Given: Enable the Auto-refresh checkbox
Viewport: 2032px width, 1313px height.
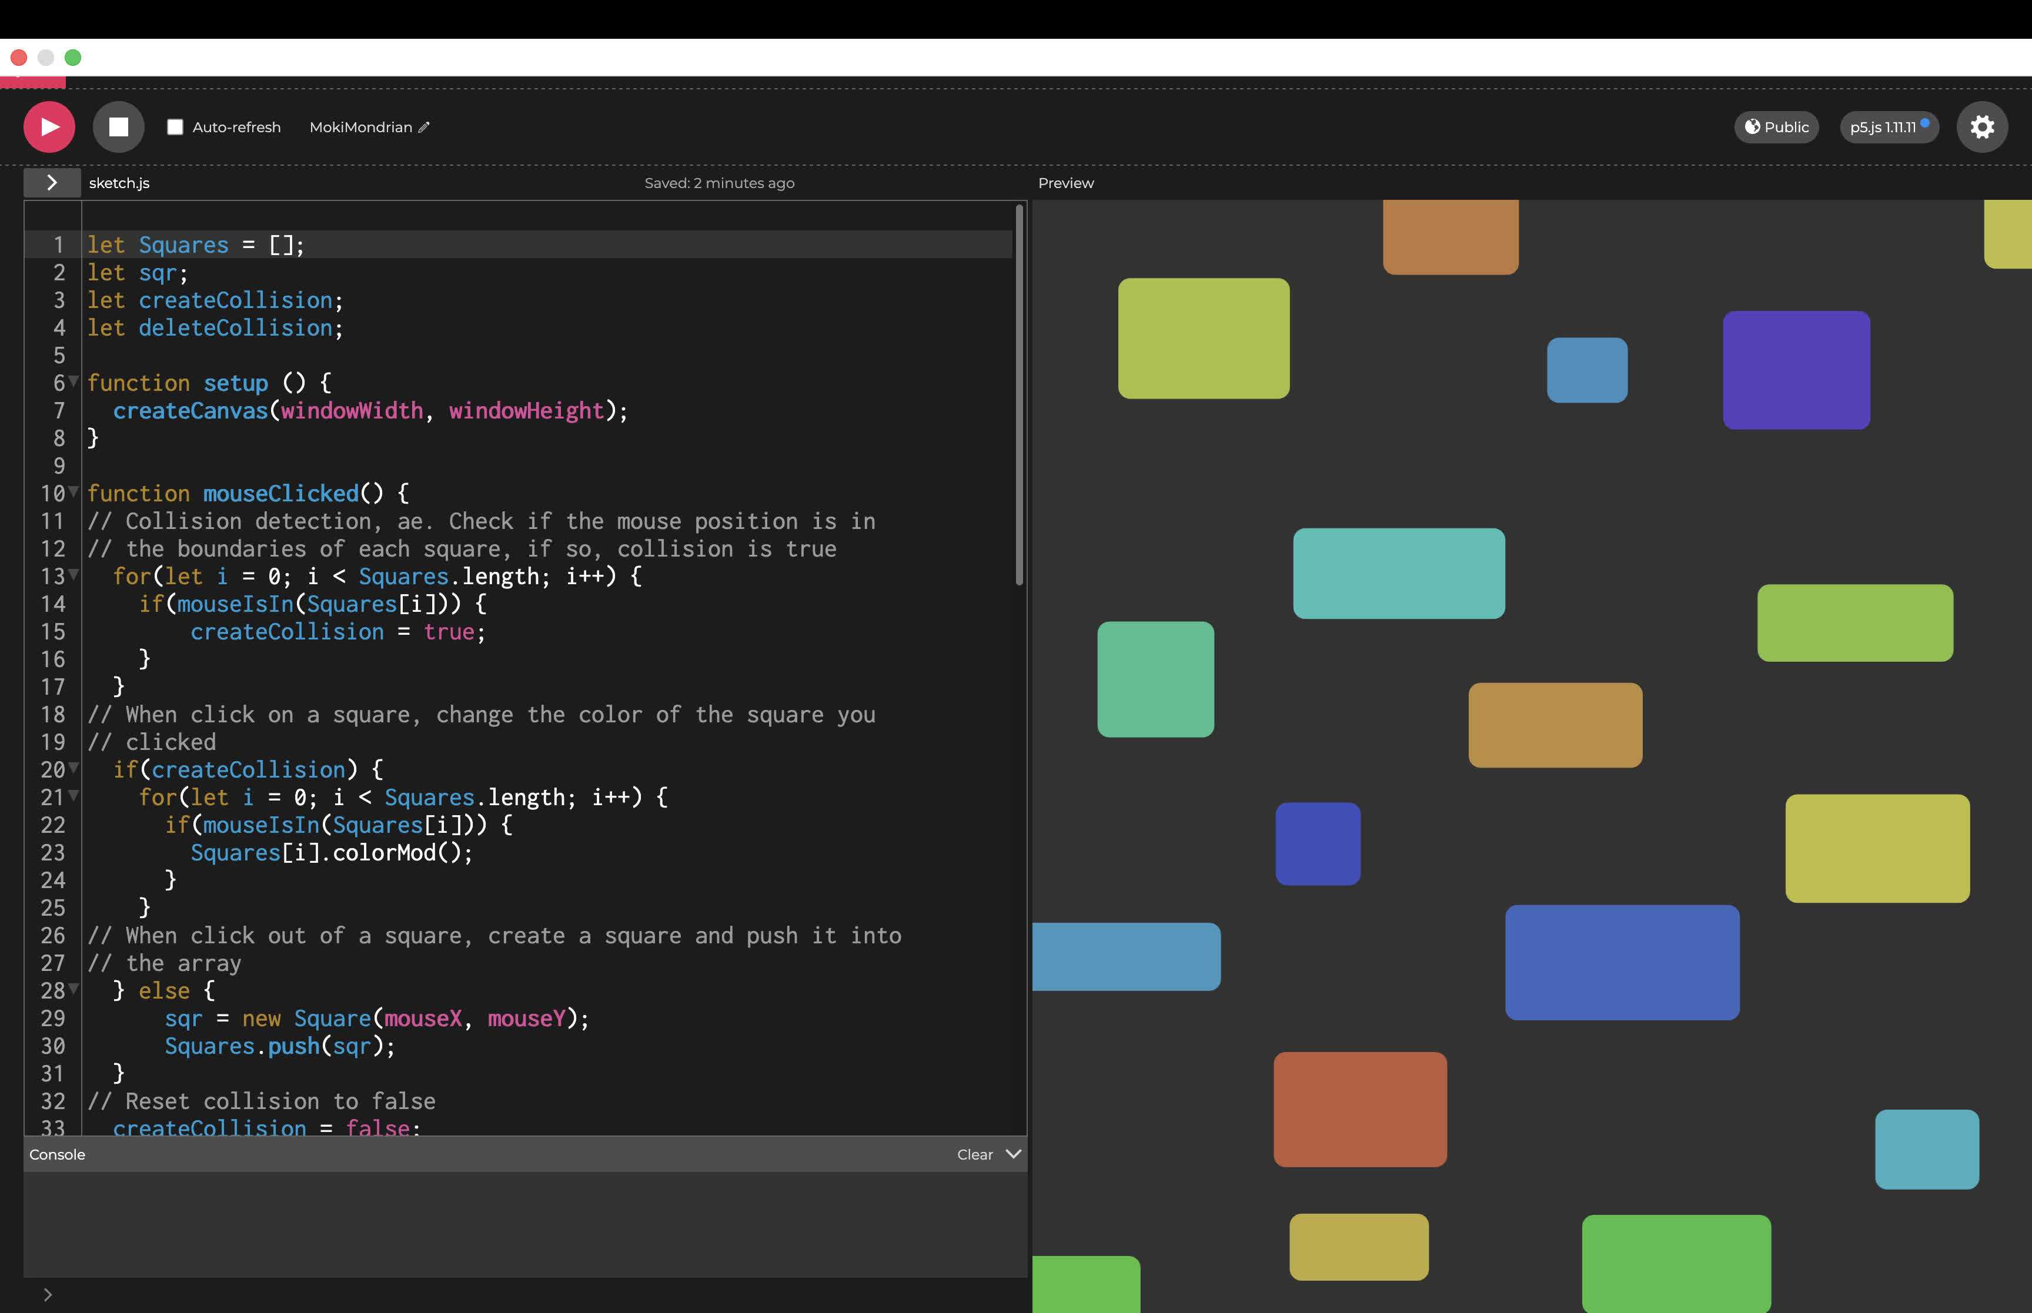Looking at the screenshot, I should pos(175,127).
